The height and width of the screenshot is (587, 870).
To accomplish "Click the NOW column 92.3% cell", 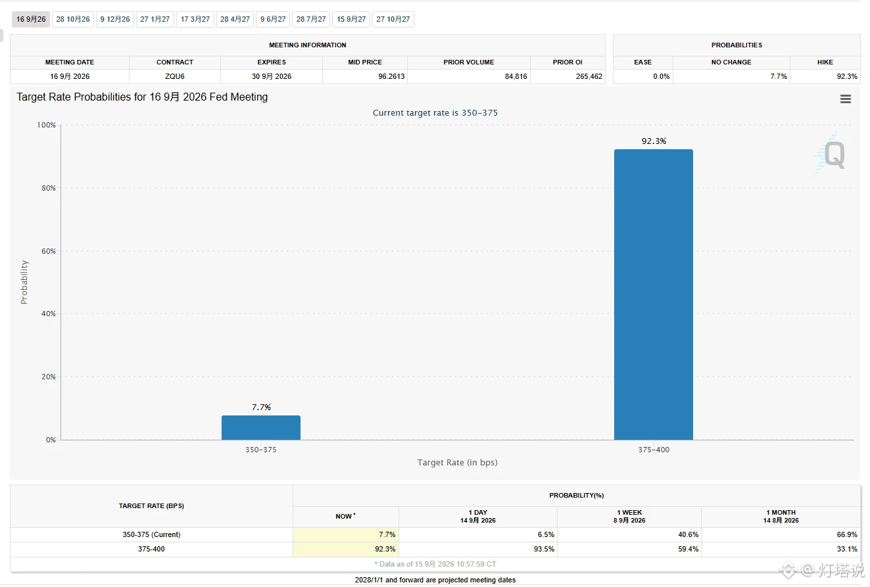I will [x=346, y=549].
